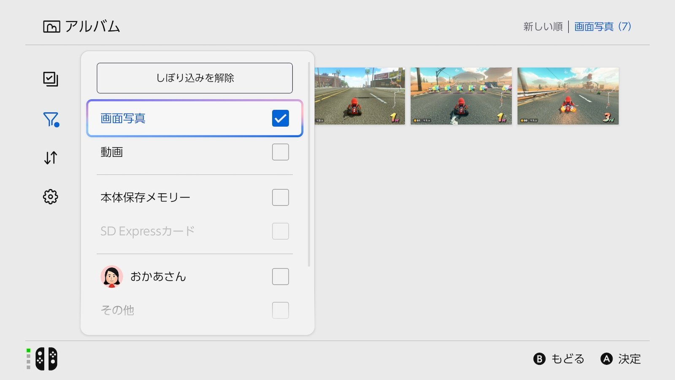This screenshot has width=675, height=380.
Task: Click the B button icon for もどる
Action: 539,359
